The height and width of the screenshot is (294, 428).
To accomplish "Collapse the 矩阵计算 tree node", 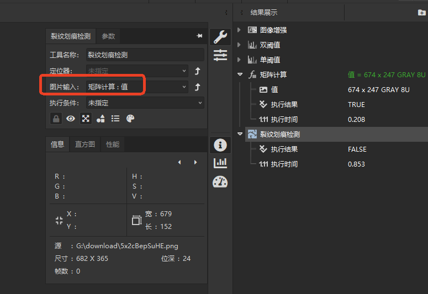I will point(239,74).
